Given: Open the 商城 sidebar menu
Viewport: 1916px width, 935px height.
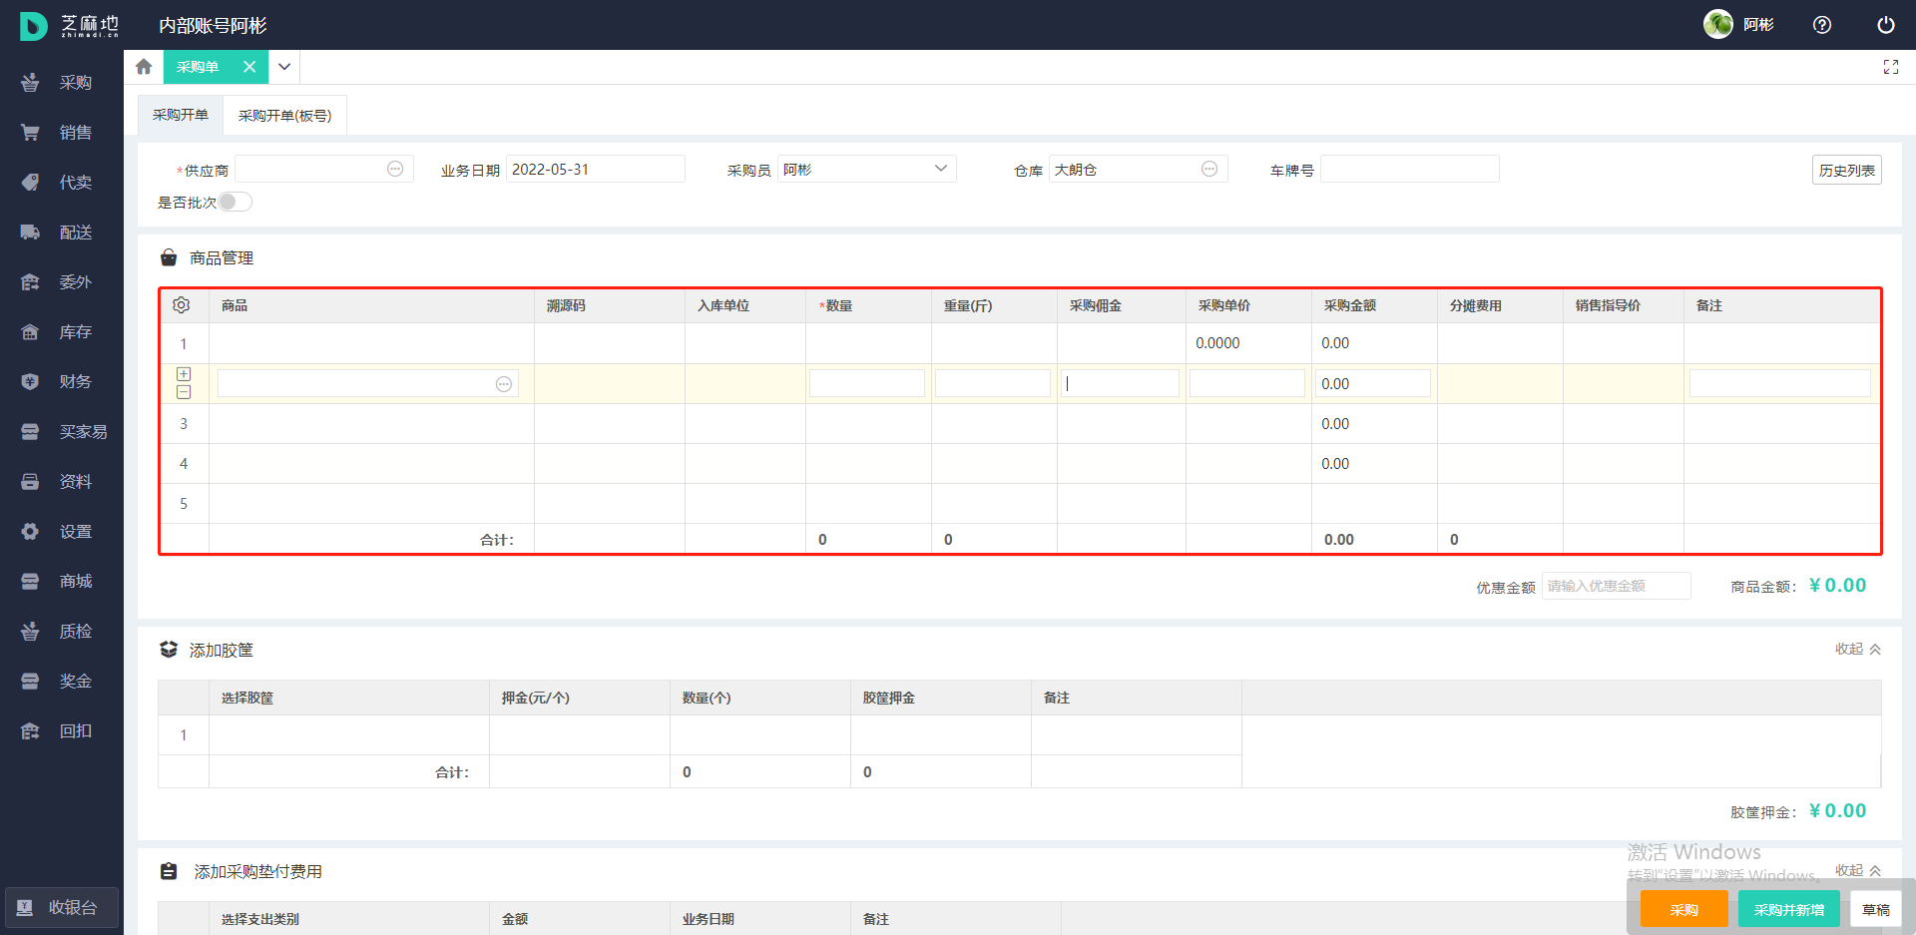Looking at the screenshot, I should [x=62, y=582].
